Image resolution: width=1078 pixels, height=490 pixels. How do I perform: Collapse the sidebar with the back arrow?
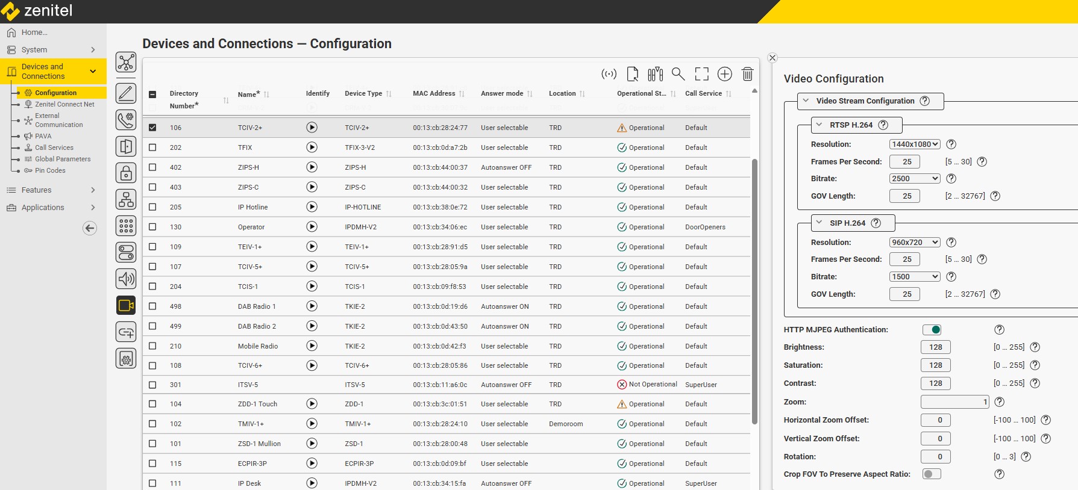pos(90,228)
